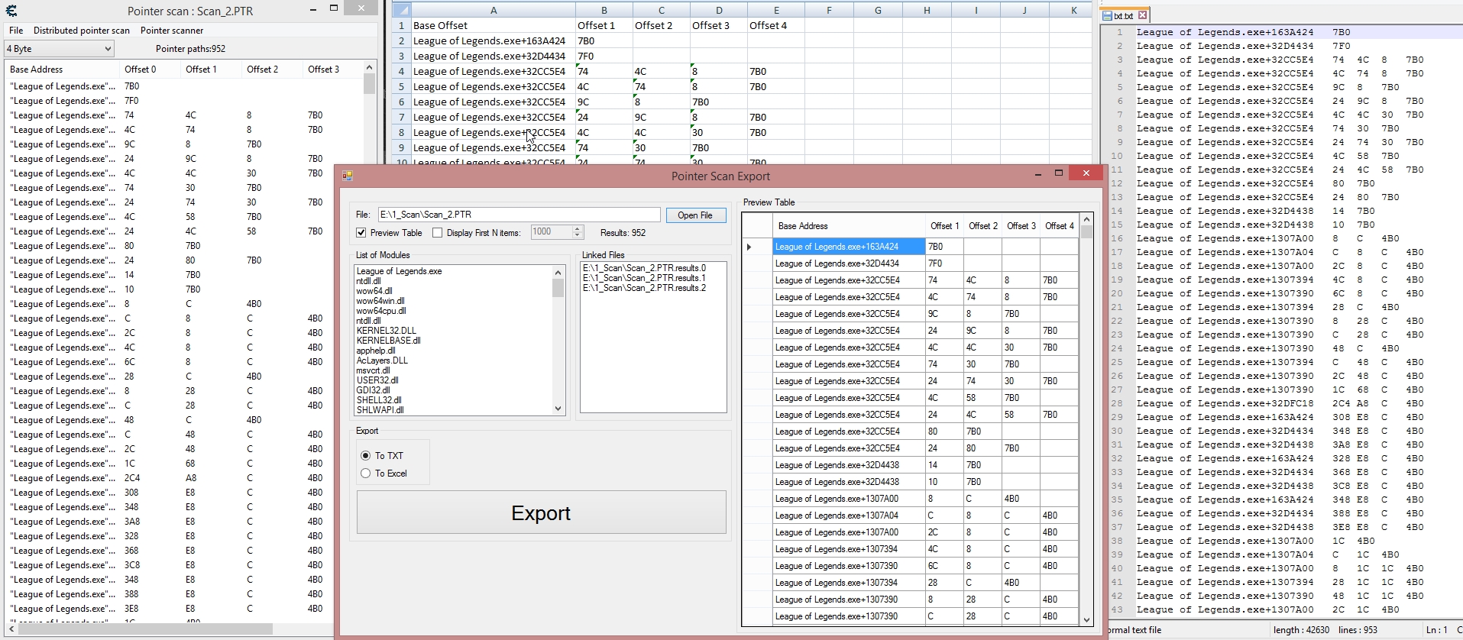Viewport: 1463px width, 640px height.
Task: Select League of Legends.exe in module list
Action: 399,271
